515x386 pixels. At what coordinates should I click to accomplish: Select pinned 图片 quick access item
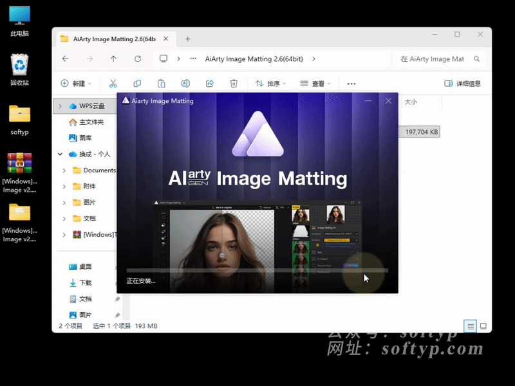(x=80, y=315)
